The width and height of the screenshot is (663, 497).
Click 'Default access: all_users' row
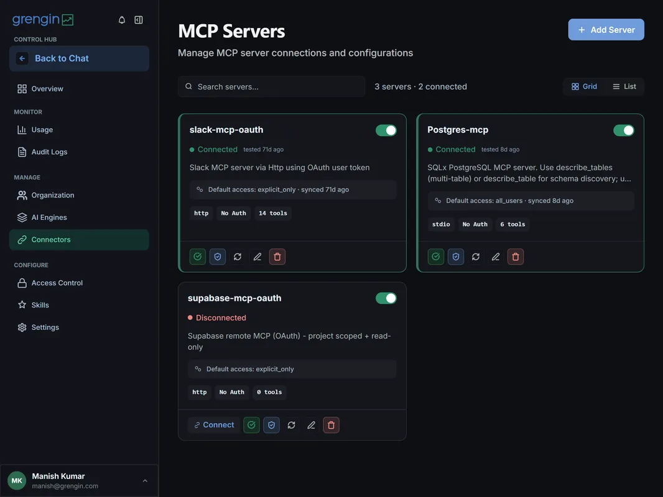click(x=531, y=201)
